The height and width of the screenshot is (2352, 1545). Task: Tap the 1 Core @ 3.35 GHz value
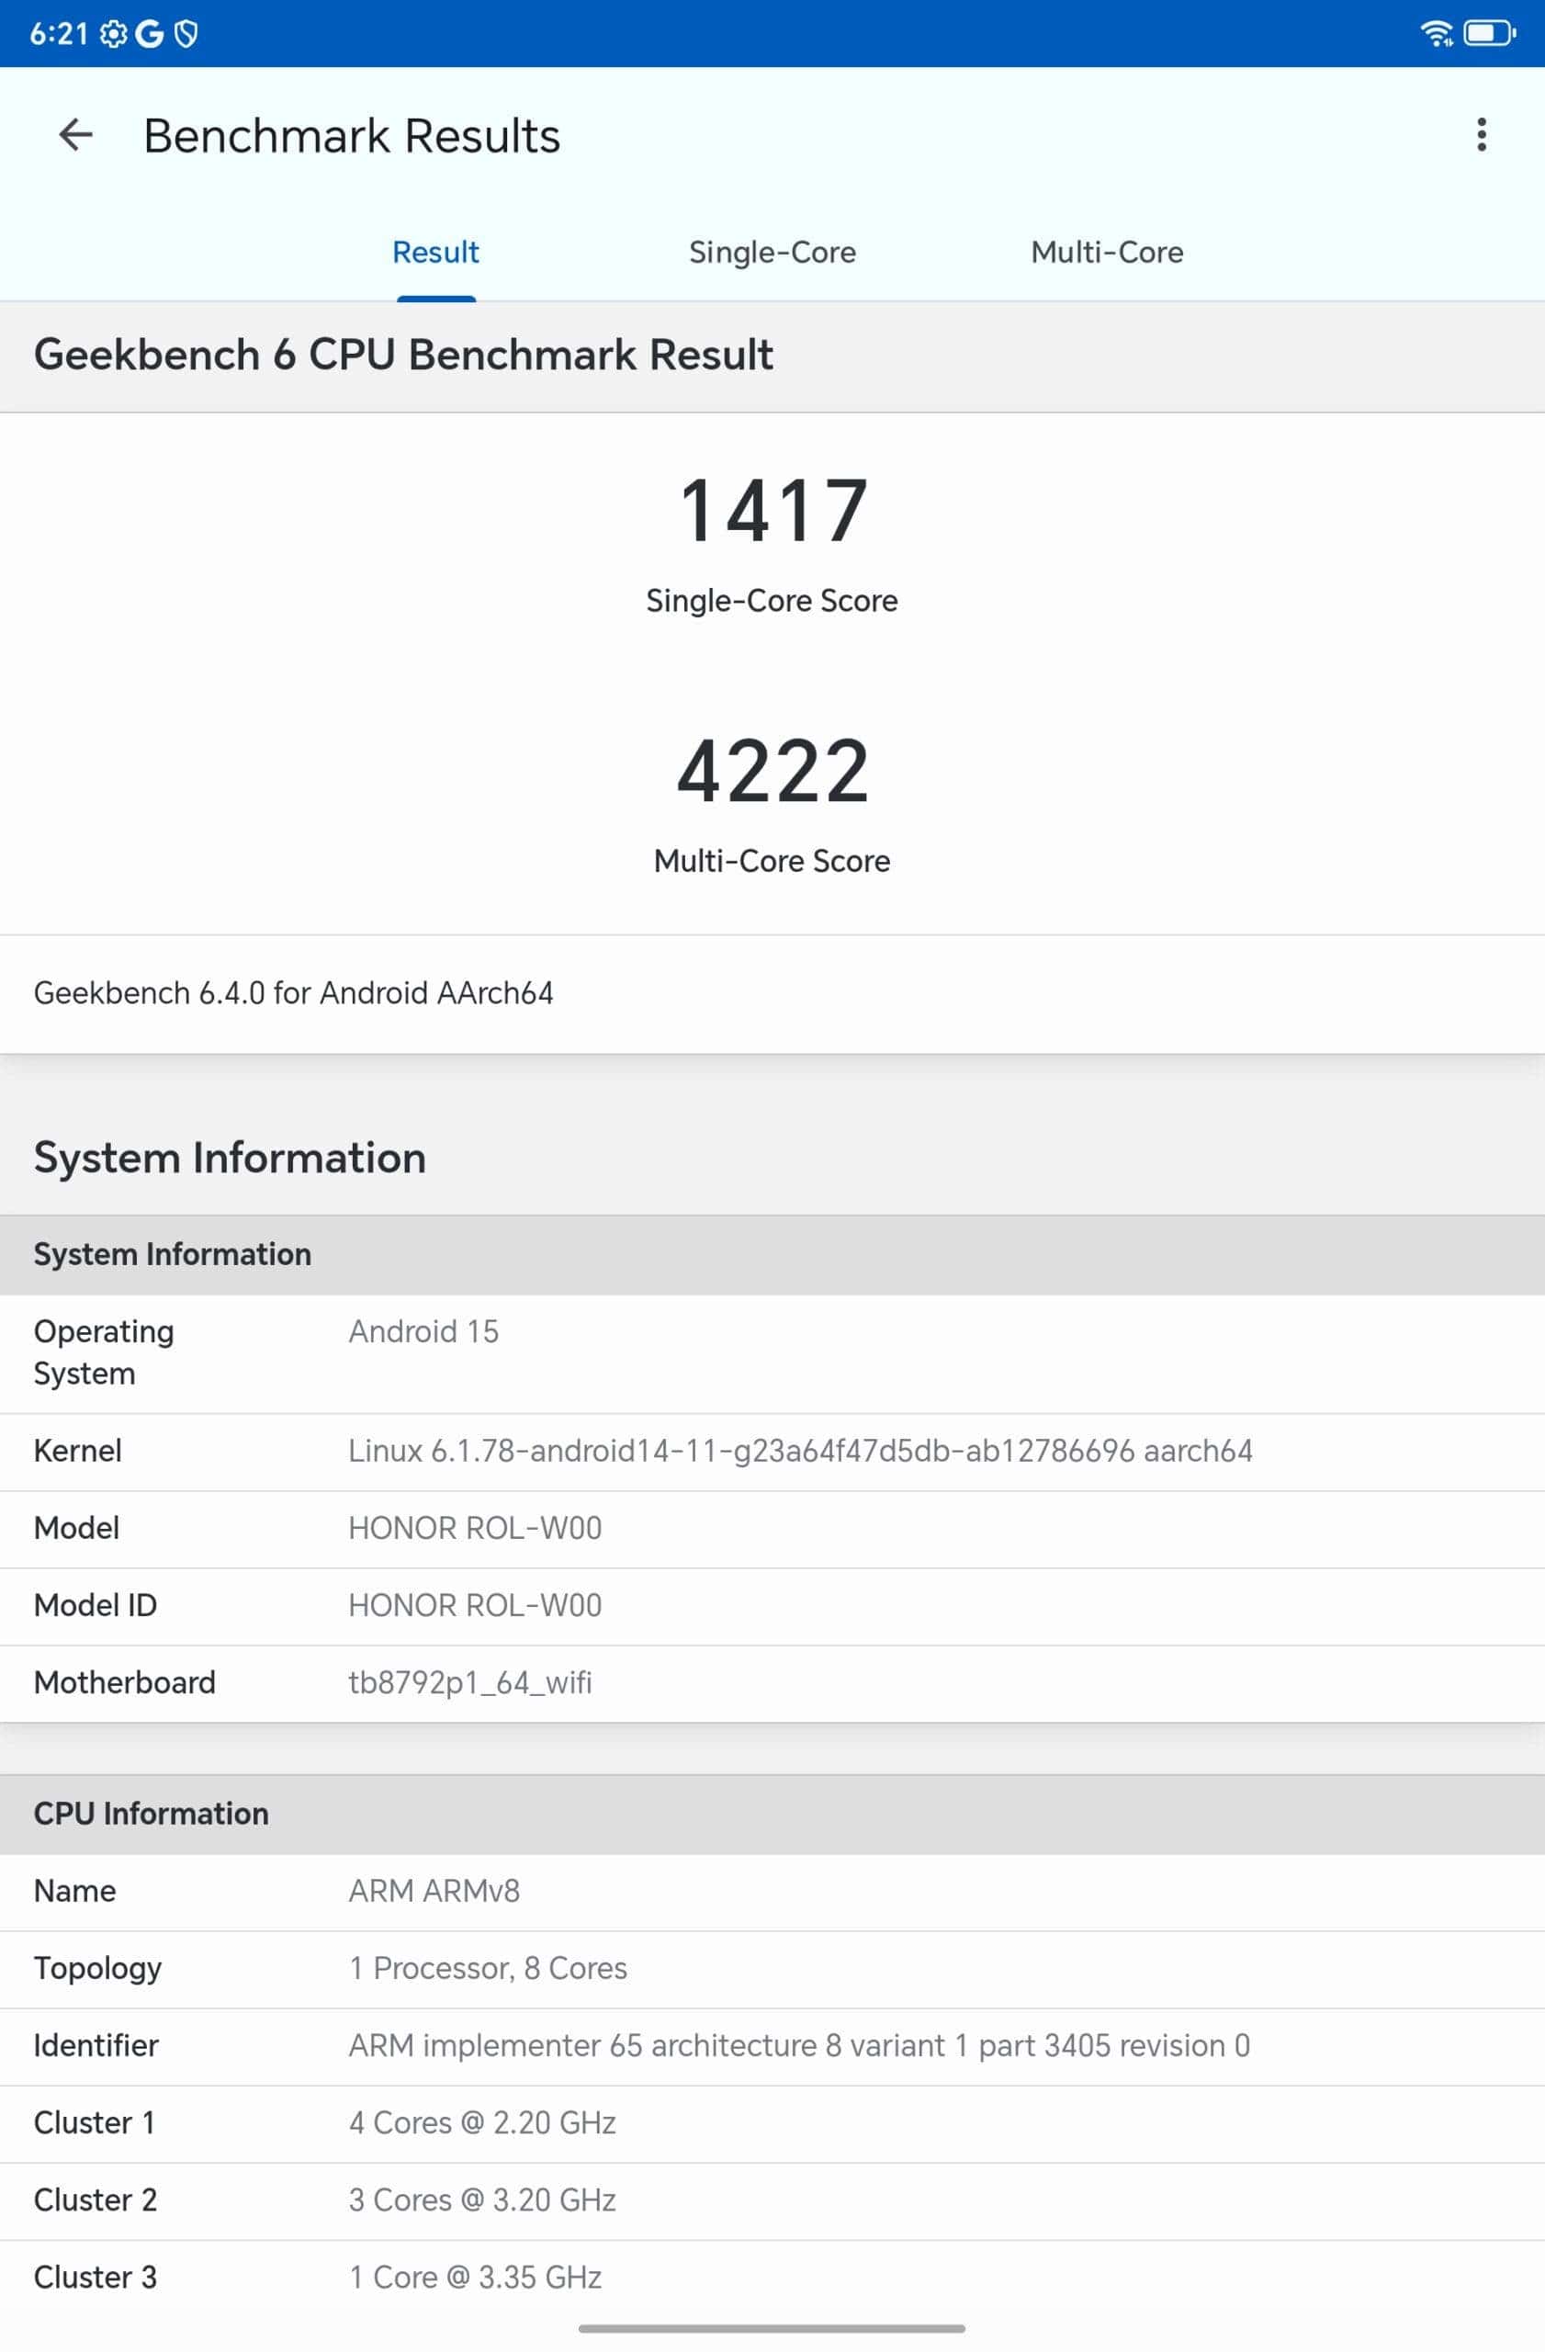pyautogui.click(x=475, y=2277)
